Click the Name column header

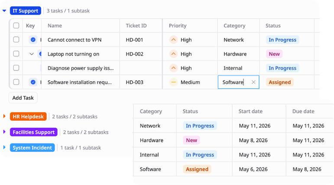point(55,26)
